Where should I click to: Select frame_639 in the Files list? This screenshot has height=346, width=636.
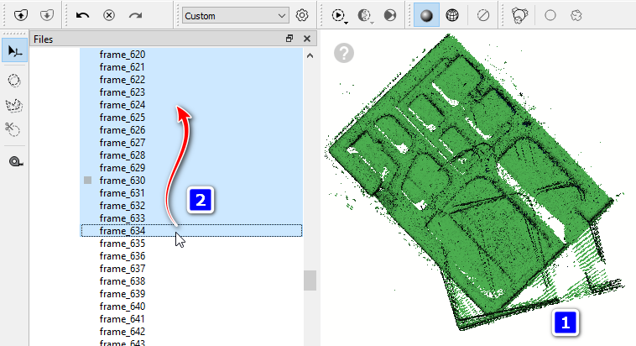pos(123,294)
